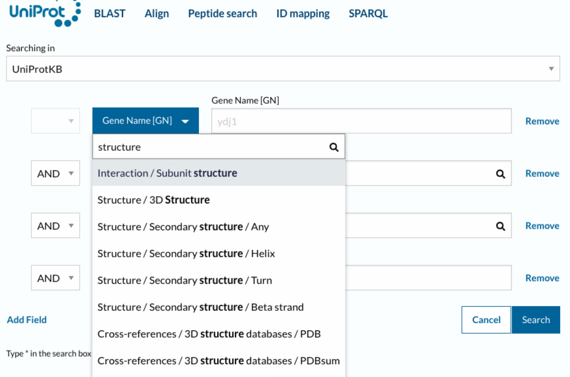
Task: Open SPARQL page
Action: (x=368, y=14)
